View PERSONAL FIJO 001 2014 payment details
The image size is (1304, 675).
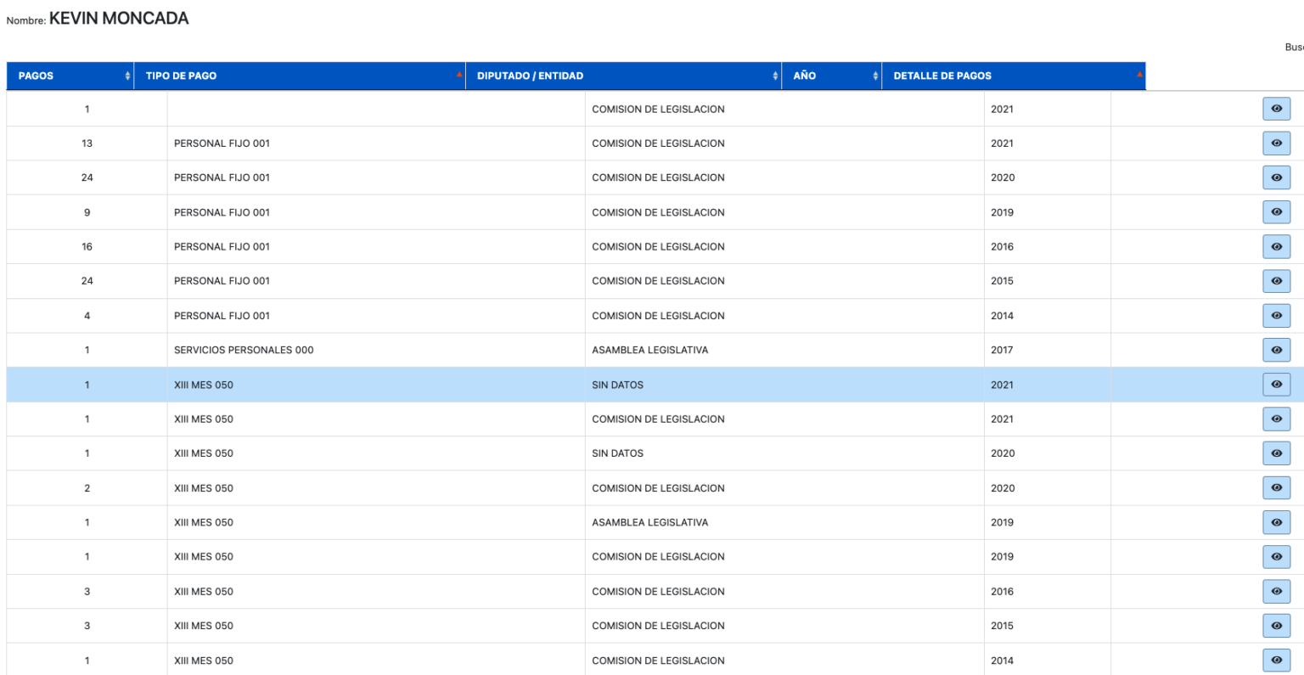[1276, 316]
